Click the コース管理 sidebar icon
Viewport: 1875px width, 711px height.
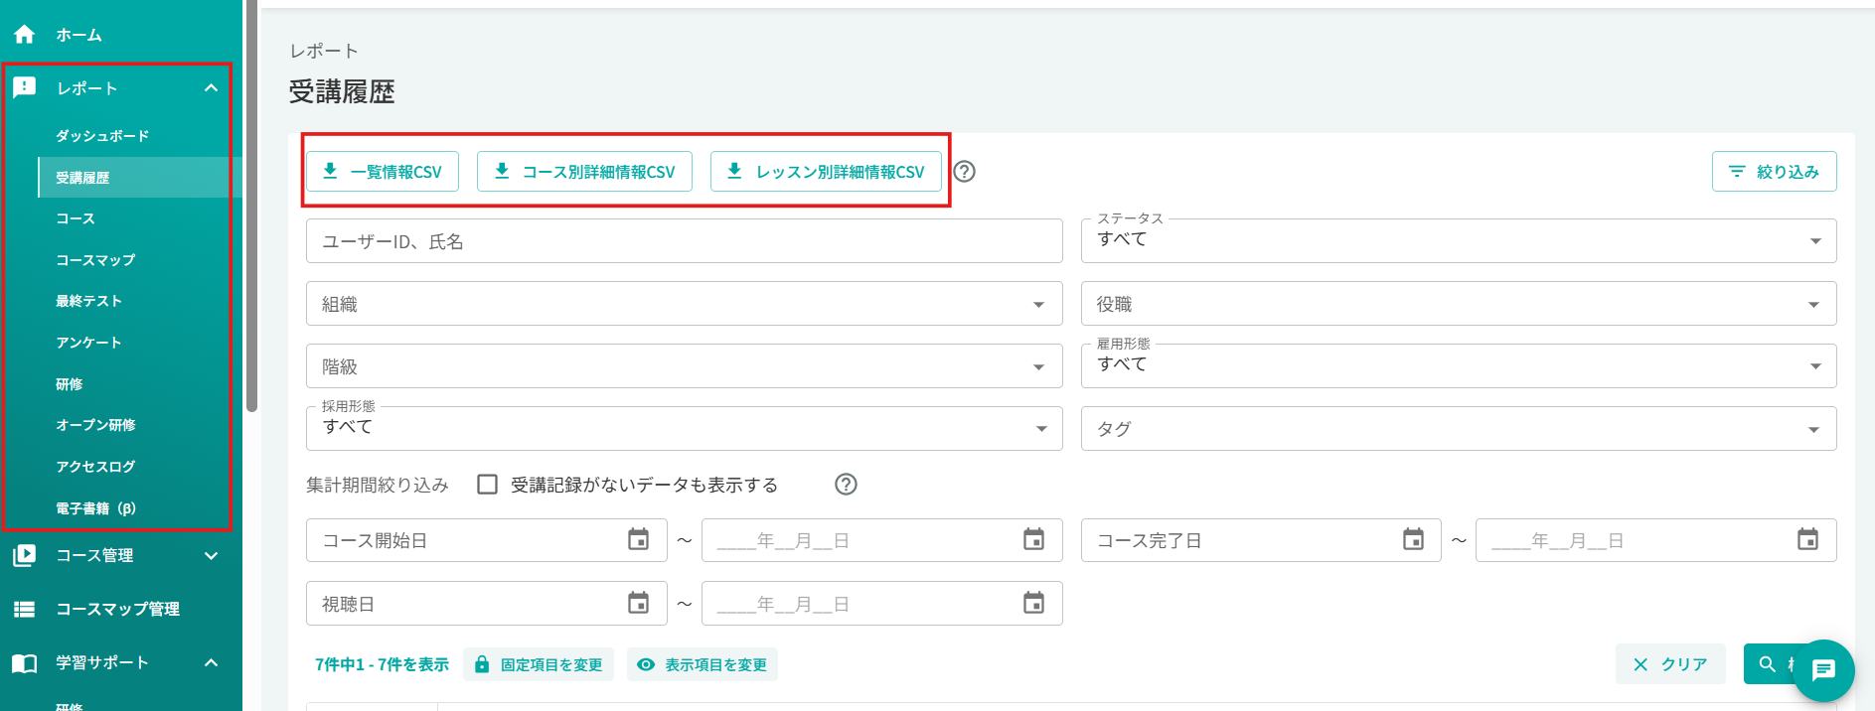(25, 555)
